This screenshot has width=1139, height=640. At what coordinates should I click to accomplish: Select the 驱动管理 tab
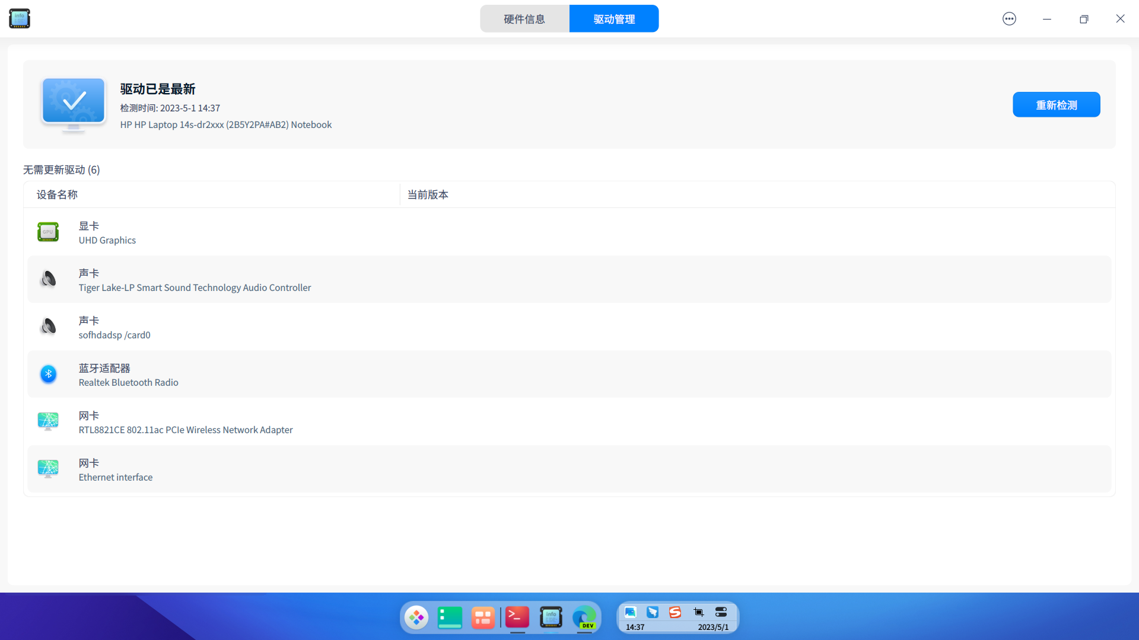click(x=613, y=19)
